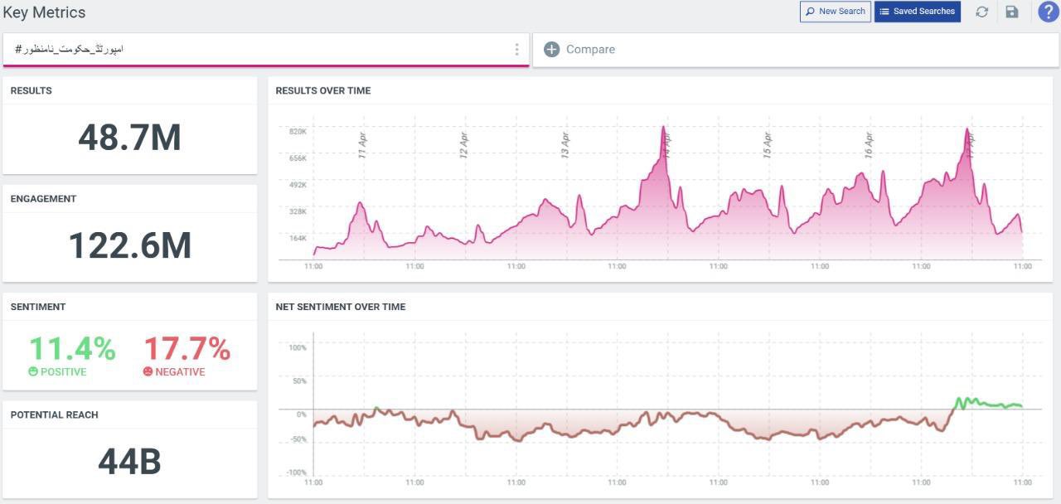This screenshot has width=1061, height=504.
Task: Click the 14 Apr peak on results chart
Action: [663, 129]
